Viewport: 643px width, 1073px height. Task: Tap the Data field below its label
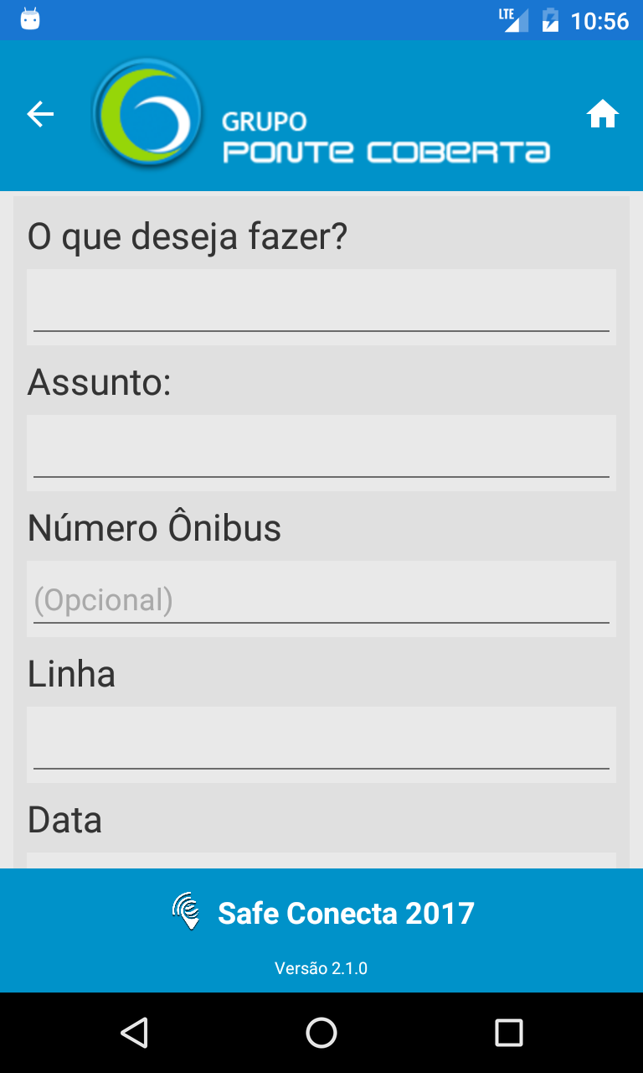pos(321,860)
